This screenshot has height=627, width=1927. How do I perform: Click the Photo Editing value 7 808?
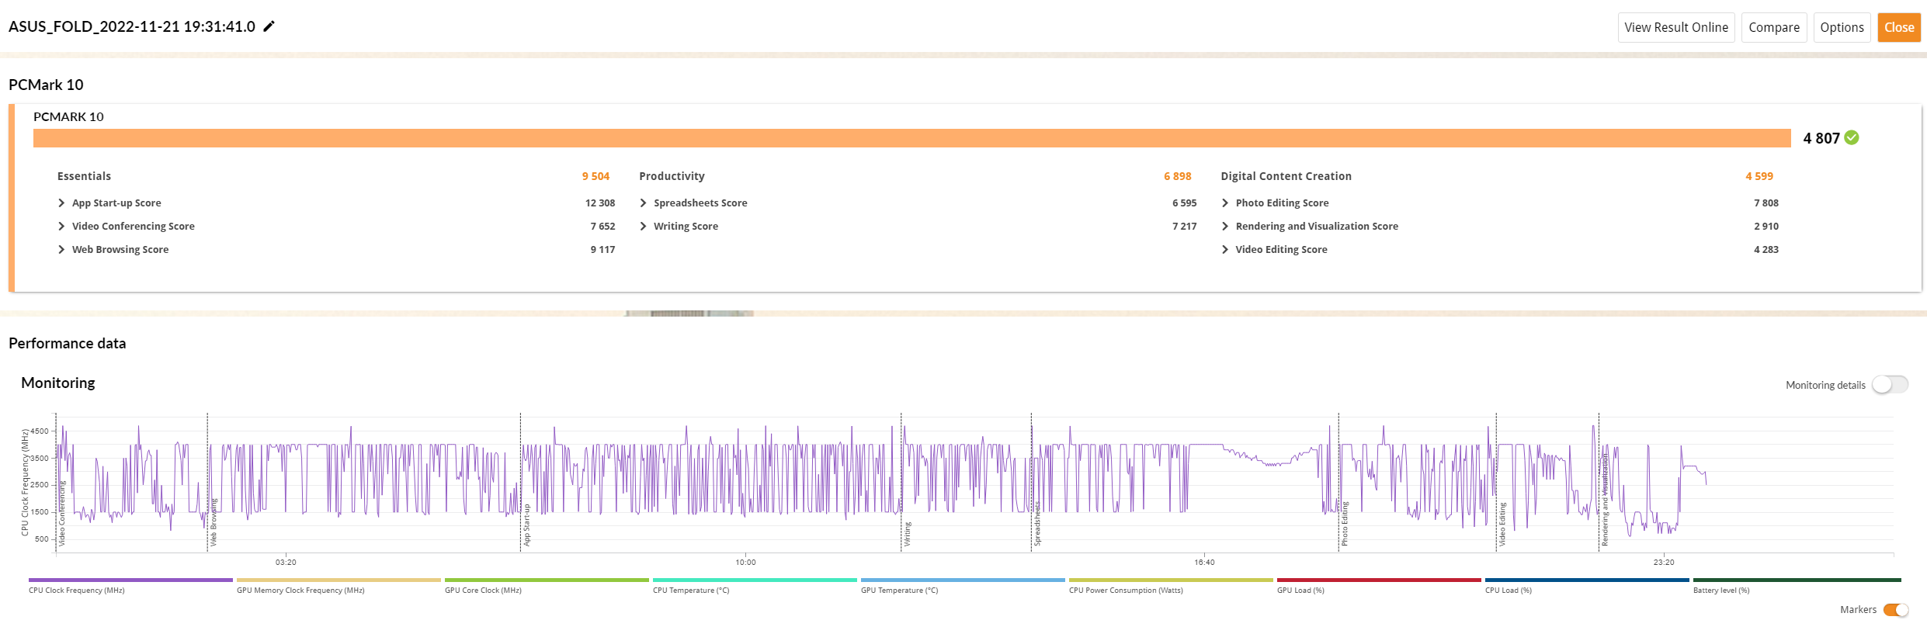[x=1766, y=203]
